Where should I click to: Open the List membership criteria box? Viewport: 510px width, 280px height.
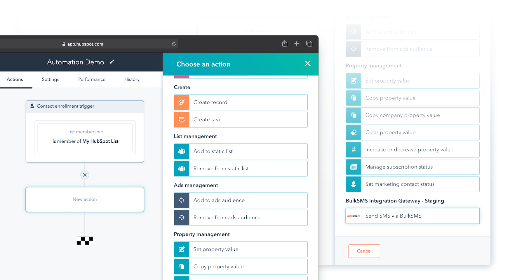[x=85, y=137]
